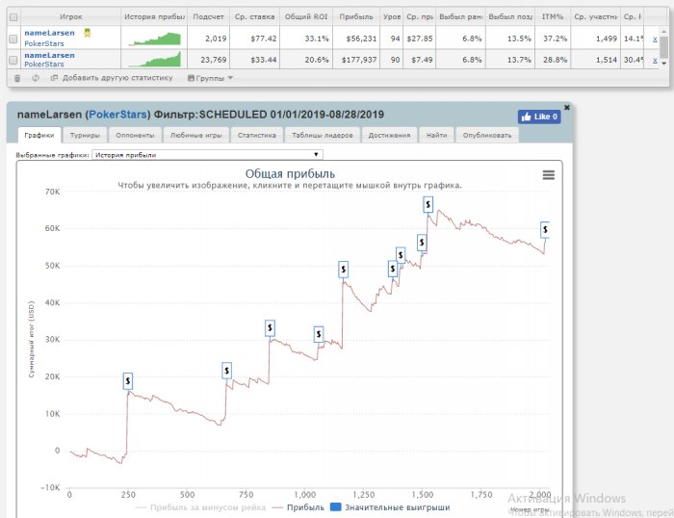Image resolution: width=674 pixels, height=518 pixels.
Task: Click the $ win marker near game 670
Action: tap(226, 371)
